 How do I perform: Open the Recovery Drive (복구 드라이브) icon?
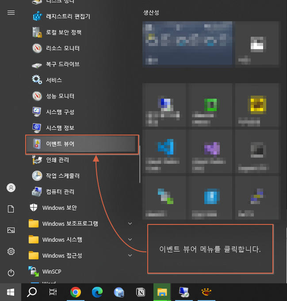pyautogui.click(x=37, y=66)
